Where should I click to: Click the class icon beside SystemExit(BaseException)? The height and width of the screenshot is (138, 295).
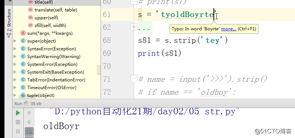pyautogui.click(x=23, y=72)
